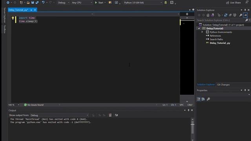Toggle pin on the Properties panel
The image size is (251, 141).
tap(245, 90)
